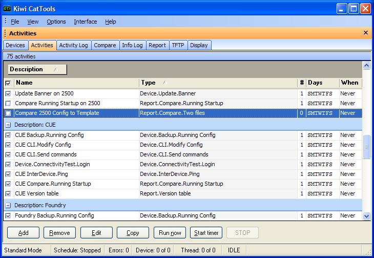The height and width of the screenshot is (258, 374).
Task: Click the Start timer button
Action: click(x=206, y=233)
